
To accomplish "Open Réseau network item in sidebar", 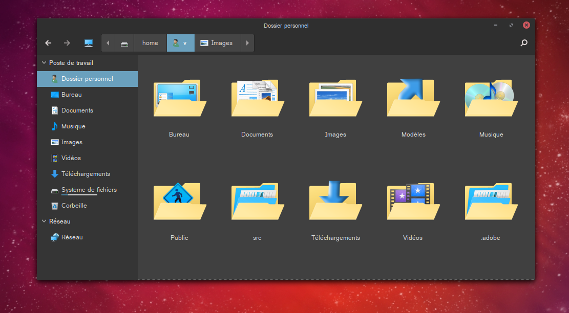I will [88, 237].
